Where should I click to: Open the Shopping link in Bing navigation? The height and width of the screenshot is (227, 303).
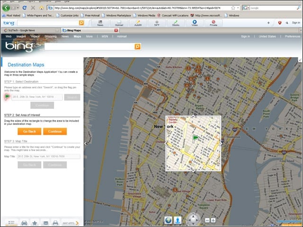[51, 36]
